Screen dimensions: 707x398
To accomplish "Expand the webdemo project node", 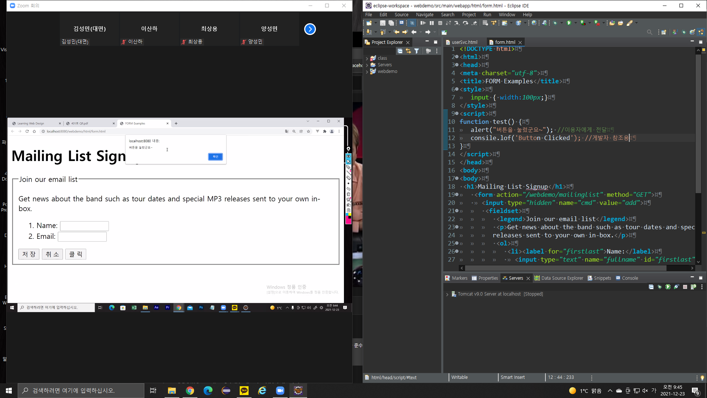I will pos(367,71).
